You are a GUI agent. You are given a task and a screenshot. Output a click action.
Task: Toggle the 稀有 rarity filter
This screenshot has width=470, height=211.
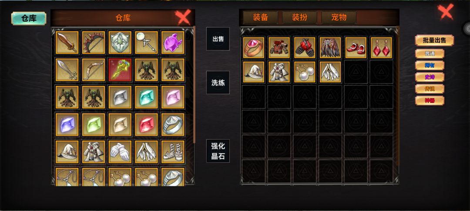[x=430, y=66]
